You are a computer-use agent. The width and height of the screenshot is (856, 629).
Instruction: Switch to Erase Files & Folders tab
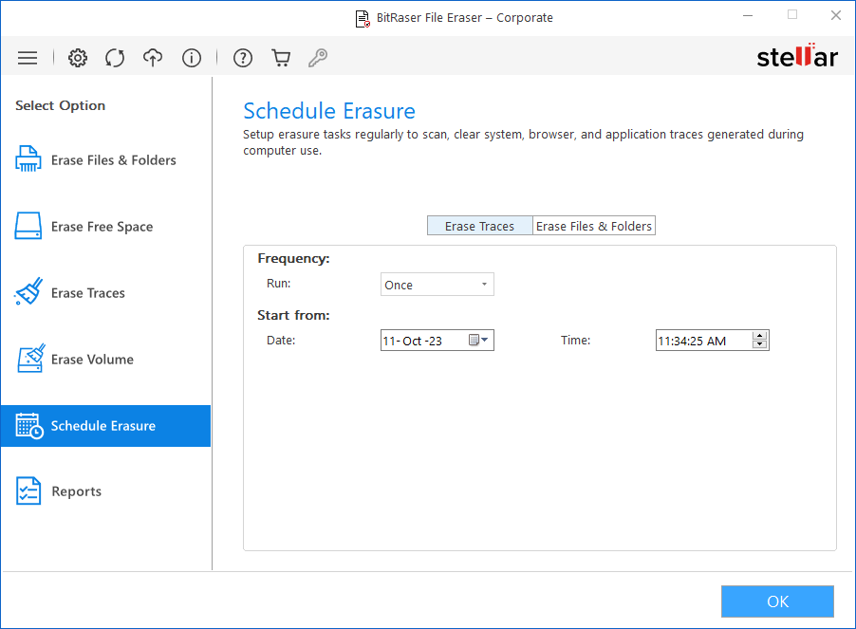[x=594, y=226]
